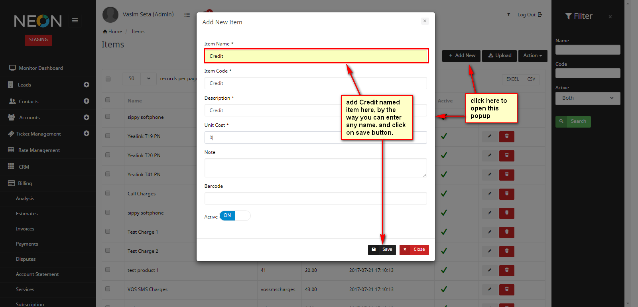
Task: Check the box for sippy softphone row
Action: pyautogui.click(x=108, y=117)
